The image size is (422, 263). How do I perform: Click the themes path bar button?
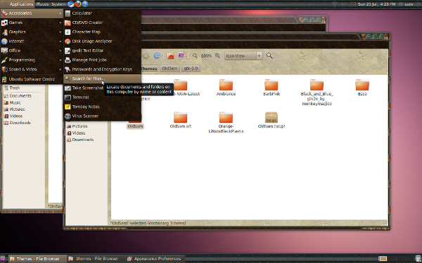click(x=149, y=69)
